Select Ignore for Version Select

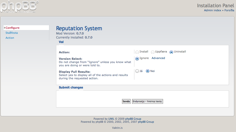tap(137, 58)
